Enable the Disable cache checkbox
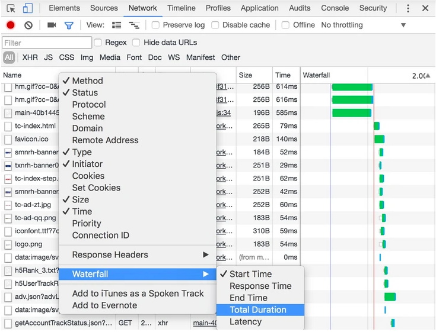Viewport: 436px width, 332px height. click(215, 25)
